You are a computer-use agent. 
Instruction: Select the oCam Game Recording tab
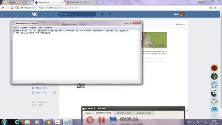124,113
